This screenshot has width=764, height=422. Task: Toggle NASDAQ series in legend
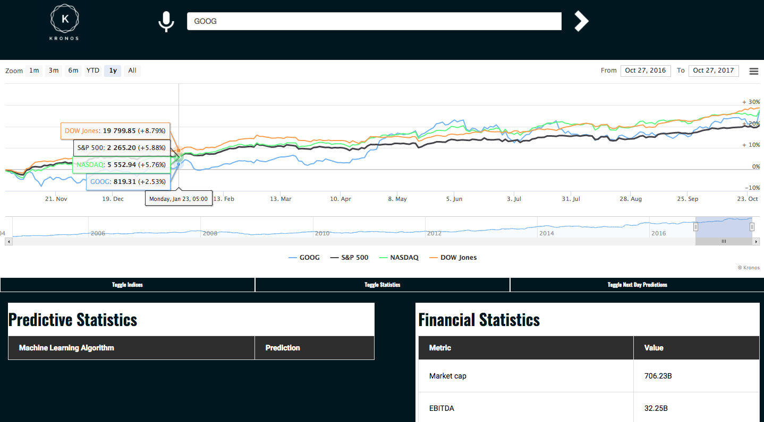click(x=398, y=258)
